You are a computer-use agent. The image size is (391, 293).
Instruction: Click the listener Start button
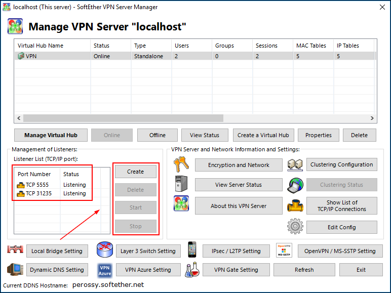tap(135, 207)
